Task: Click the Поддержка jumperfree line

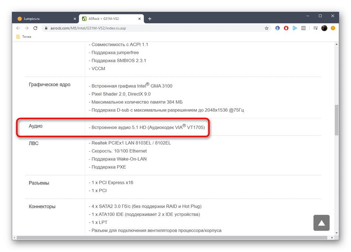Action: tap(114, 52)
